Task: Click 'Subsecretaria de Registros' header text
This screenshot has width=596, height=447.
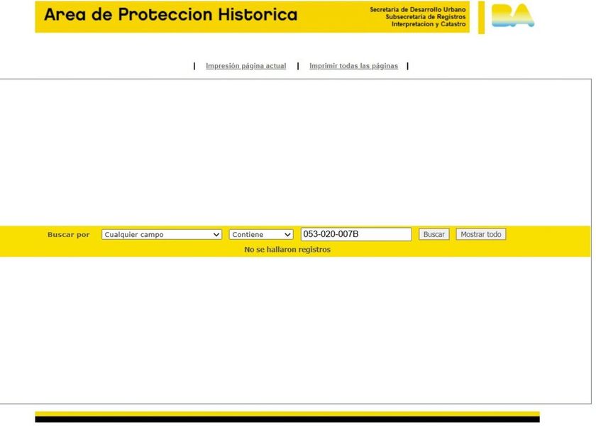Action: 425,17
